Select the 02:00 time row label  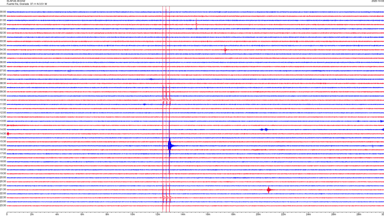point(3,29)
